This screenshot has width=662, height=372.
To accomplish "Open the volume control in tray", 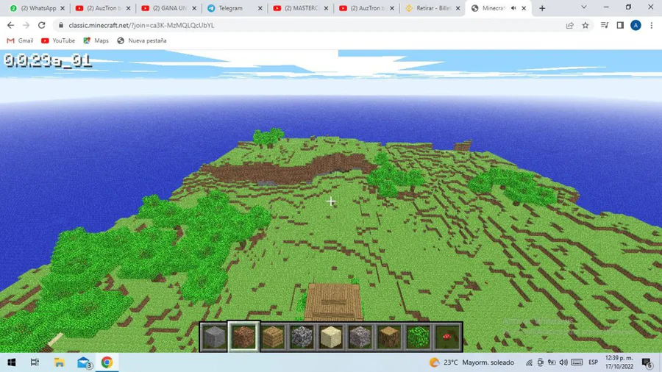I will (x=563, y=362).
